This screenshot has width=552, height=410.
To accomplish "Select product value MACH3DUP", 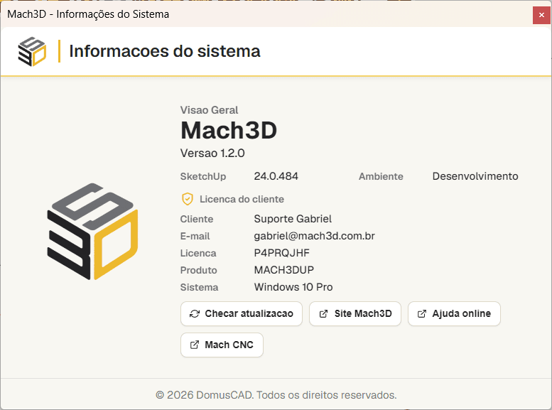I will point(283,270).
